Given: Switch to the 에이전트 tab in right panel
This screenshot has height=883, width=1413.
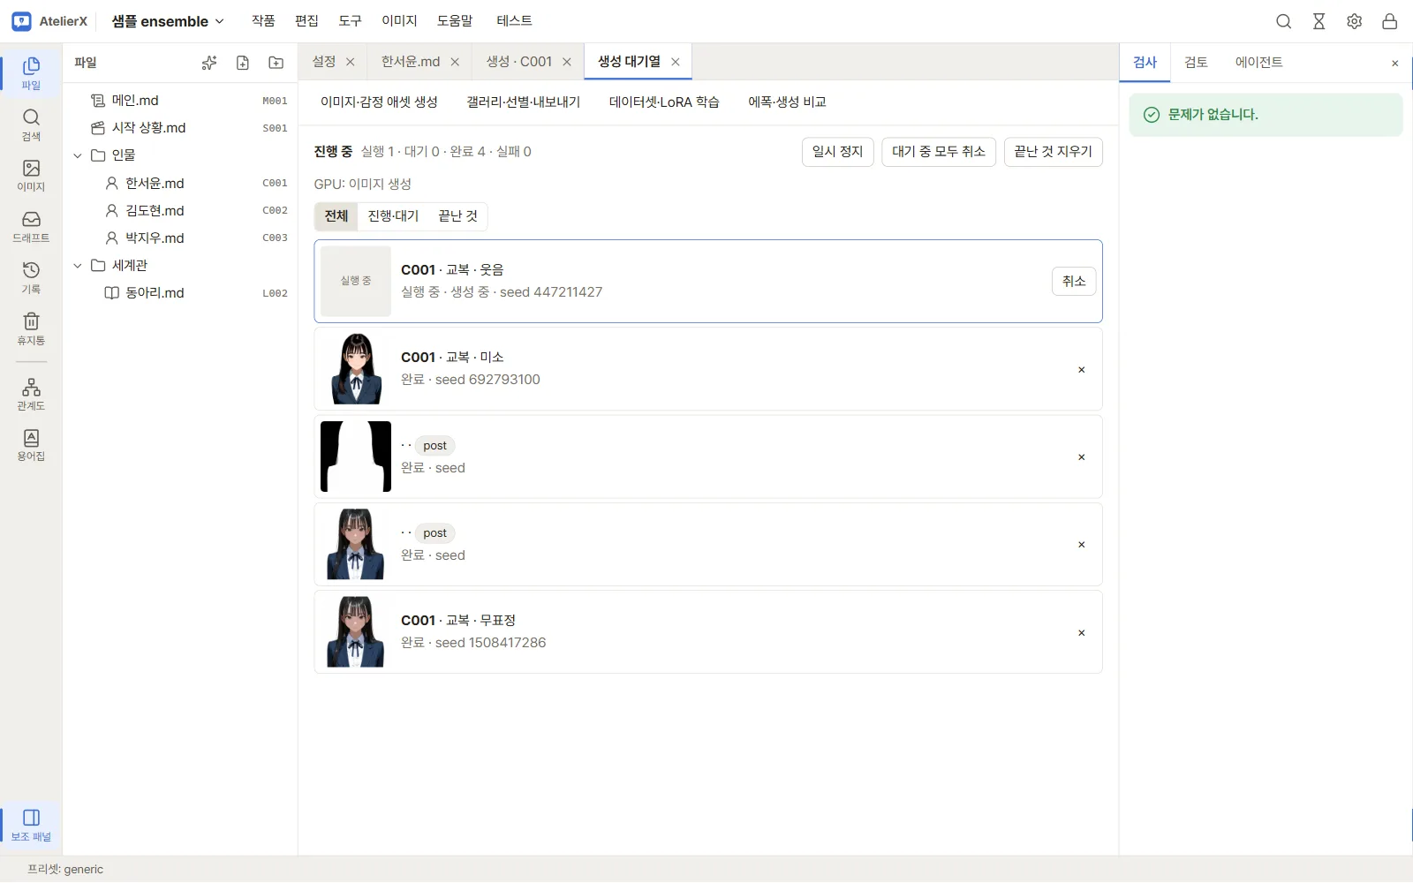Looking at the screenshot, I should click(1258, 63).
